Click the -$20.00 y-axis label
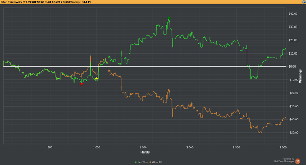This screenshot has height=165, width=306. 293,93
